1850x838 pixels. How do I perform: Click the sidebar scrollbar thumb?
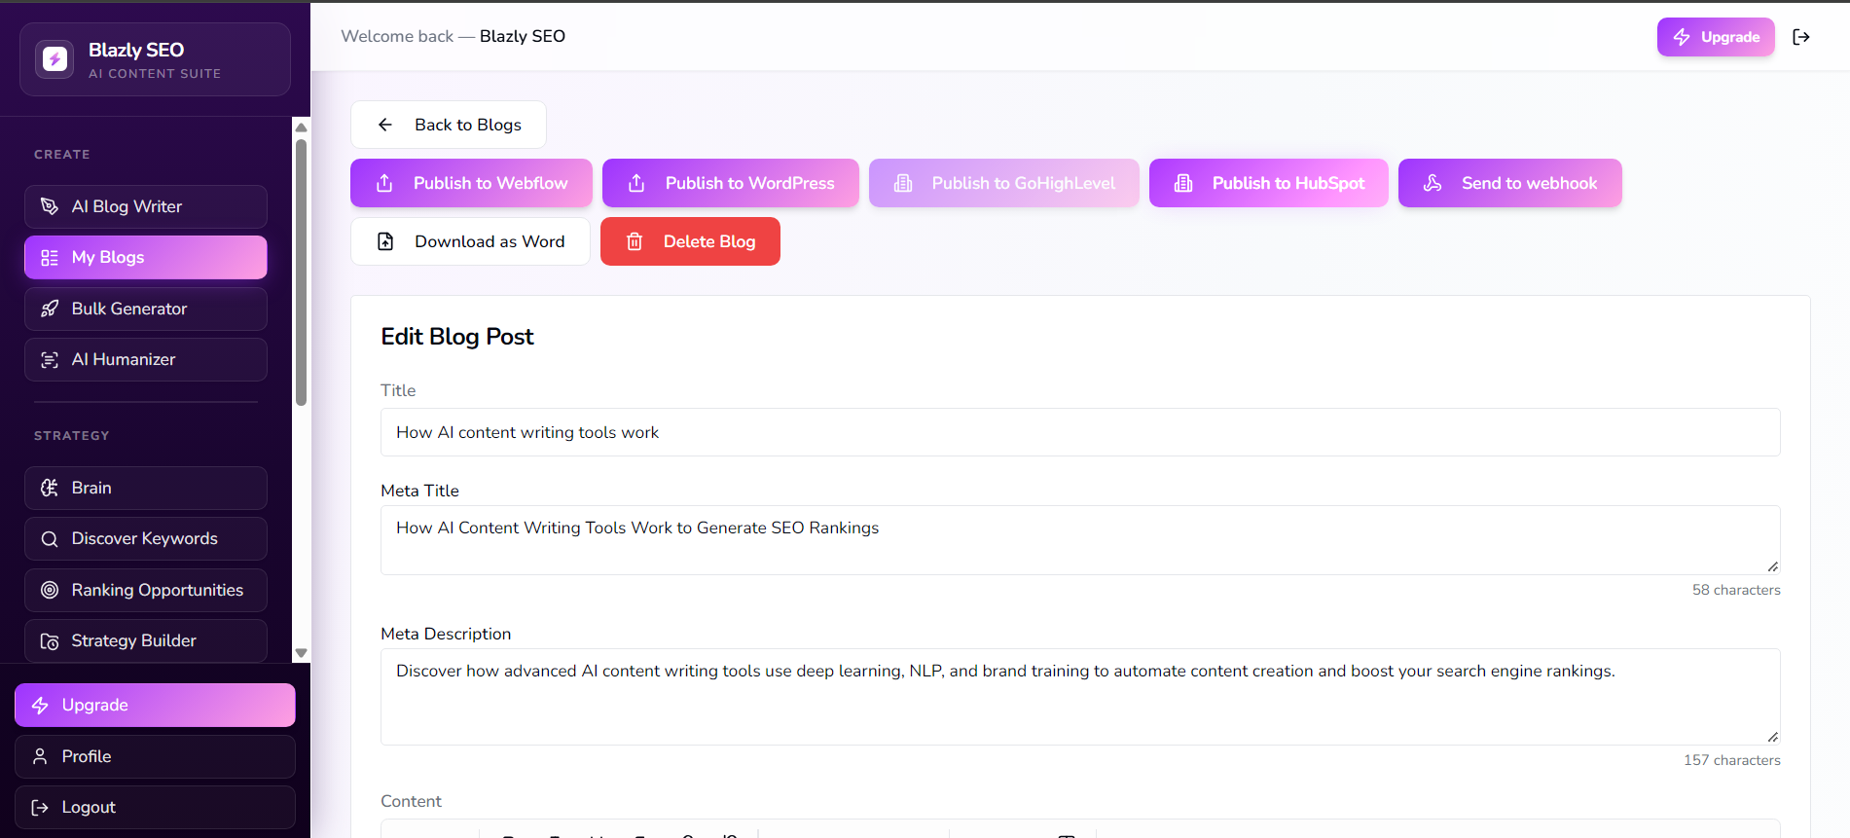pos(302,272)
